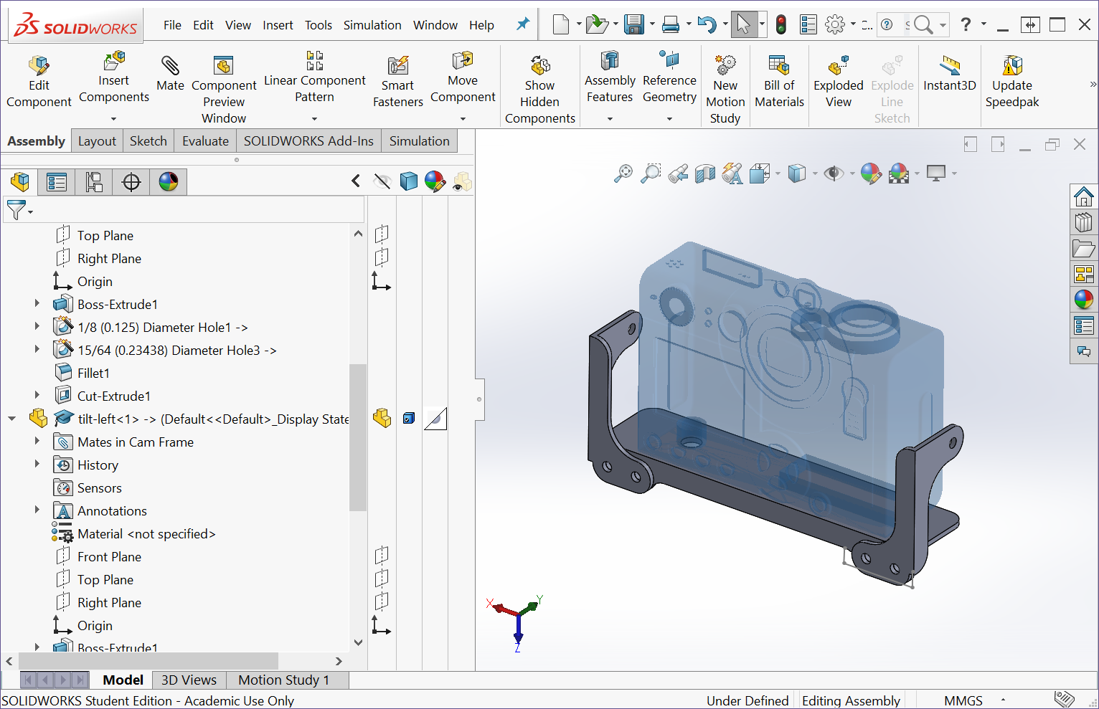Open the SOLIDWORKS Resources home task pane
Image resolution: width=1099 pixels, height=709 pixels.
pyautogui.click(x=1083, y=196)
